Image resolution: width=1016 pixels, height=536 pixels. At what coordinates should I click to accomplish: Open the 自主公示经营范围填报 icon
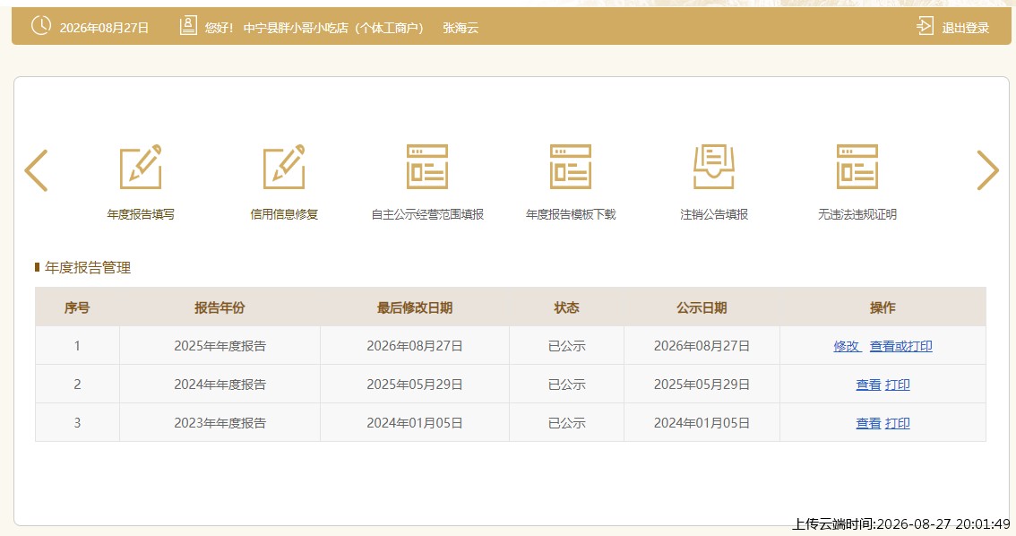pos(427,168)
